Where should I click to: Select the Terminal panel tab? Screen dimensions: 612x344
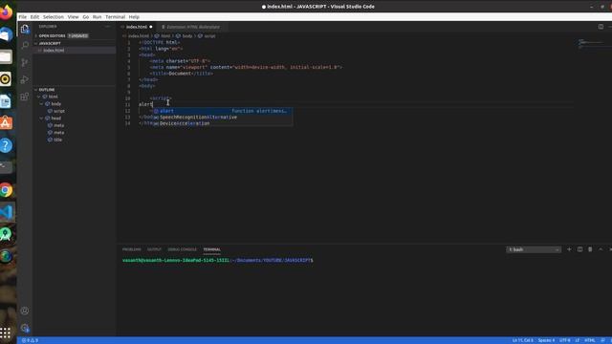[x=212, y=249]
